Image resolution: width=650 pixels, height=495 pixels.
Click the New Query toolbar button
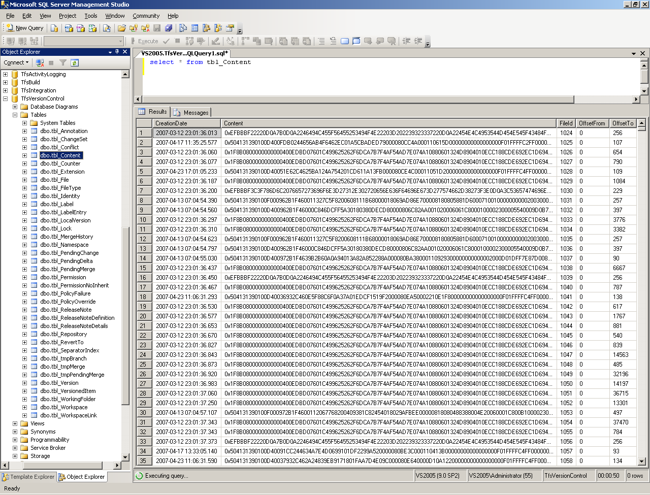point(25,28)
